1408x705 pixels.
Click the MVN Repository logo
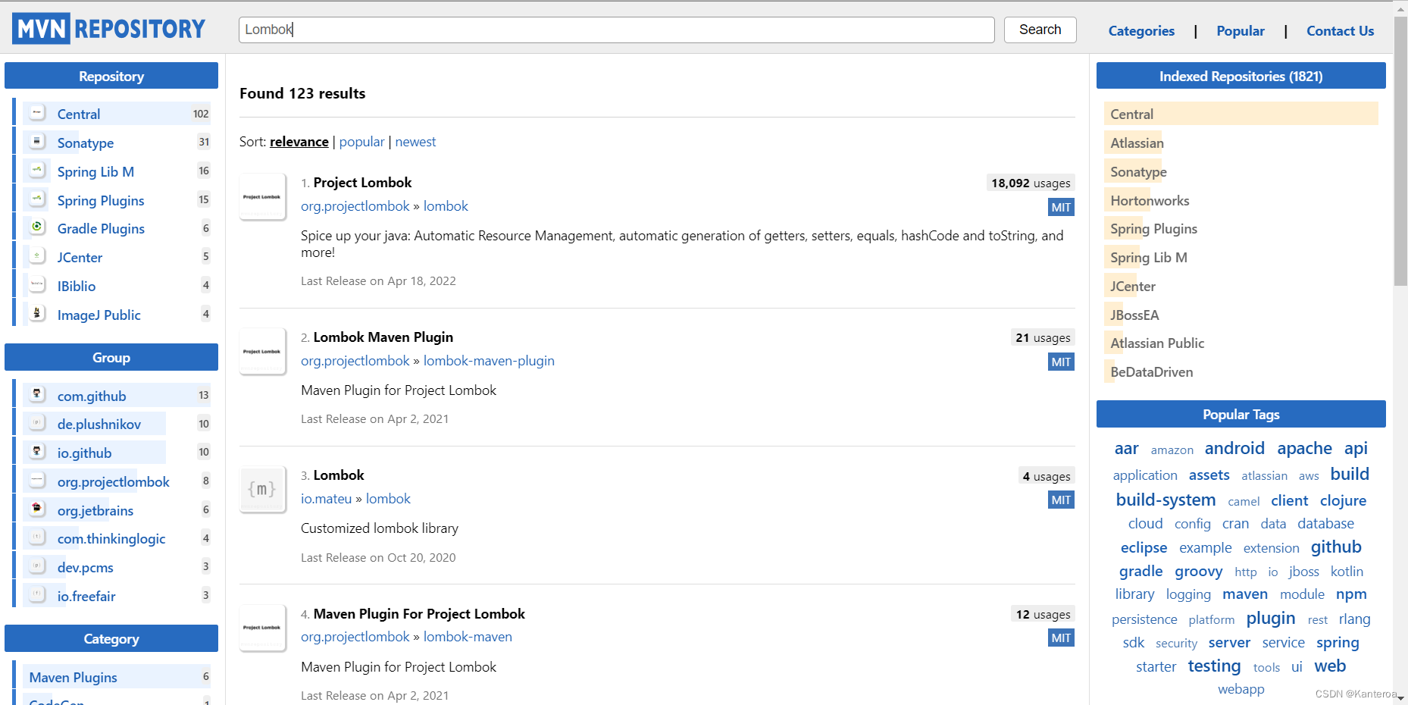tap(108, 29)
